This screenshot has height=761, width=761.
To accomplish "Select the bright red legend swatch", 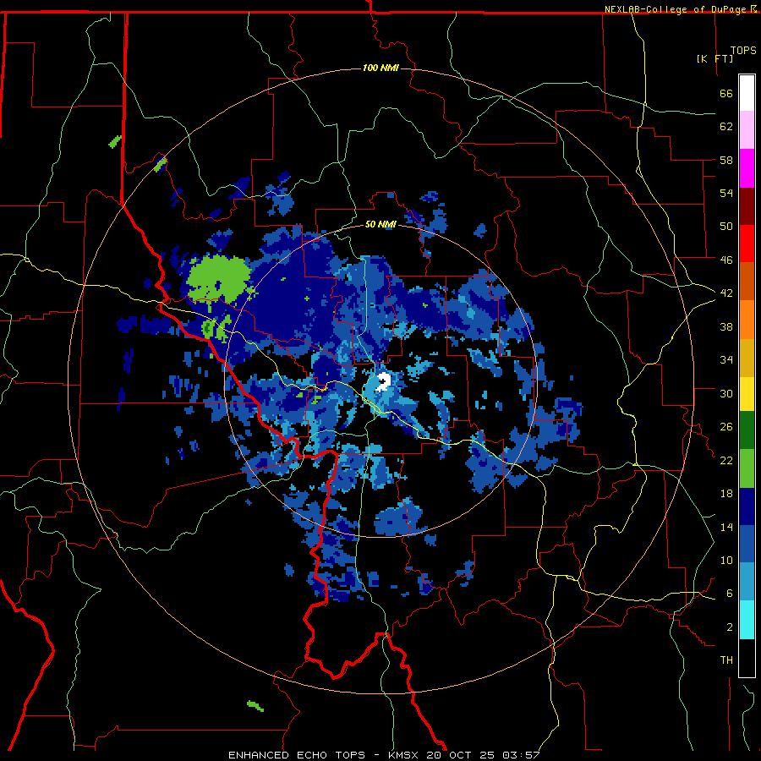I will click(747, 244).
